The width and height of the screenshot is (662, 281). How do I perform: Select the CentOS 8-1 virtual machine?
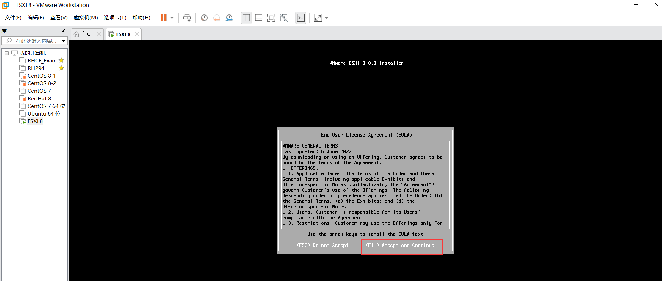coord(41,76)
